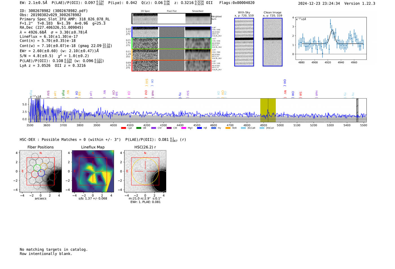Click the red NV line marker label
The width and height of the screenshot is (395, 269).
(285, 93)
